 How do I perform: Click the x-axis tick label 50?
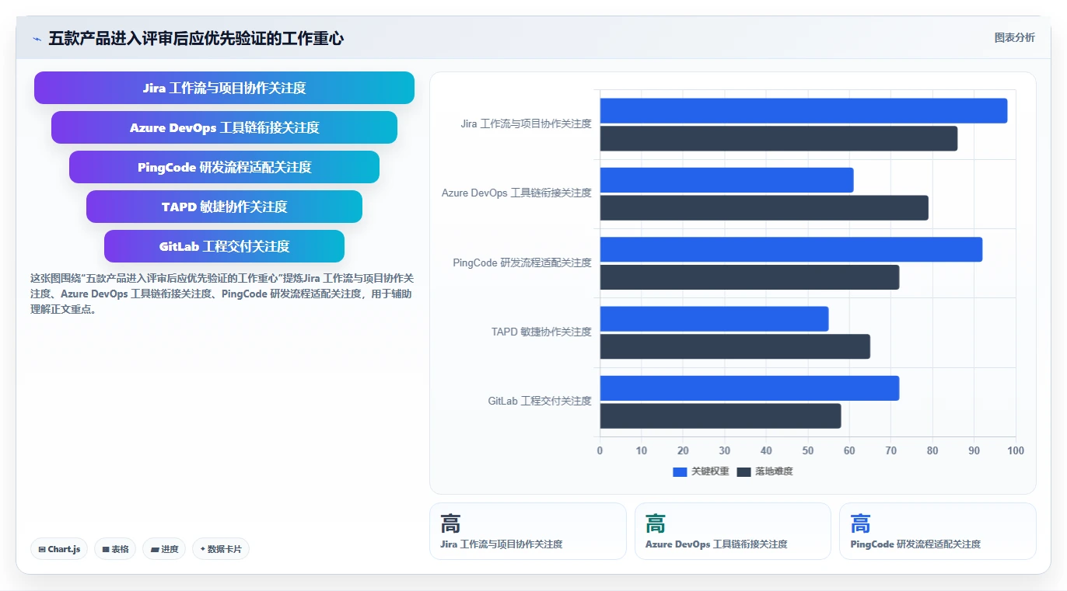coord(808,450)
